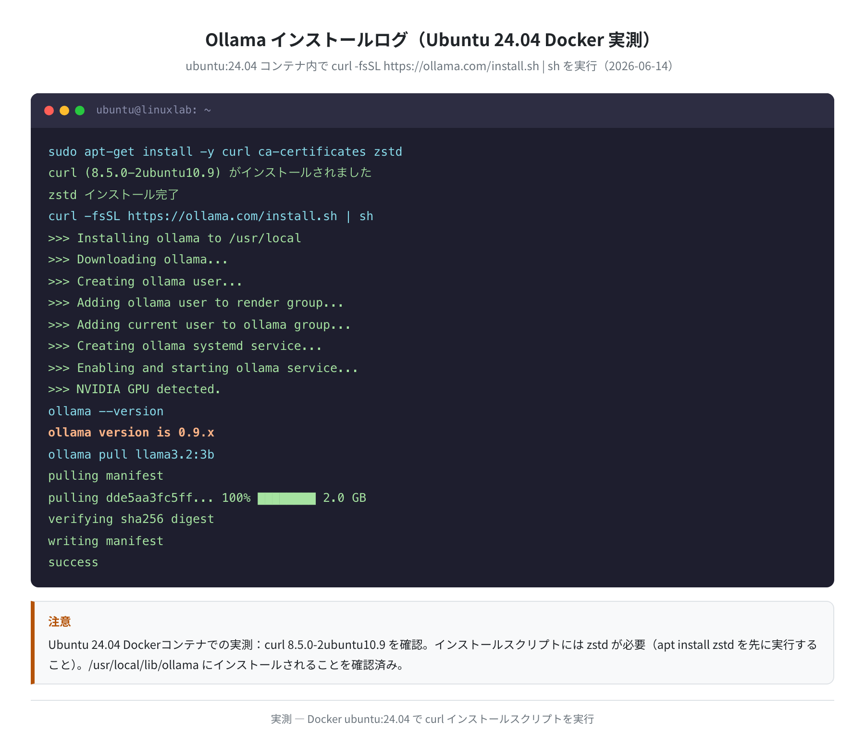This screenshot has height=746, width=865.
Task: Click the line Creating ollama user...
Action: (145, 282)
